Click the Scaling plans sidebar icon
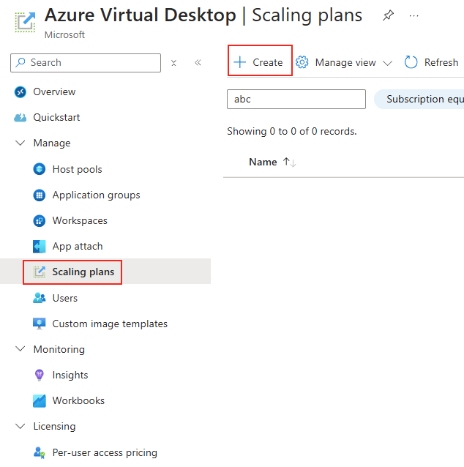Screen dimensions: 464x467 40,272
